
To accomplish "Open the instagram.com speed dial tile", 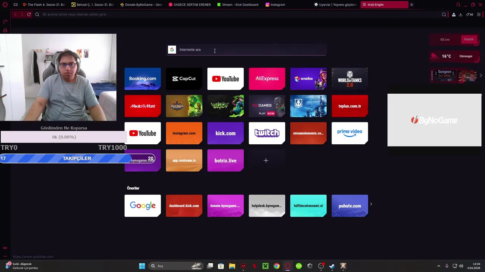I will click(184, 133).
